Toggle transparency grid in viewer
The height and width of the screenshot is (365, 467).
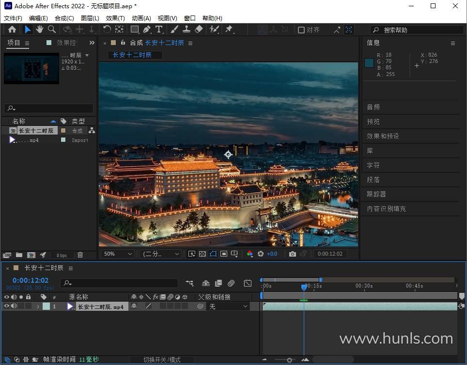tap(202, 254)
